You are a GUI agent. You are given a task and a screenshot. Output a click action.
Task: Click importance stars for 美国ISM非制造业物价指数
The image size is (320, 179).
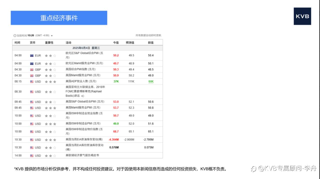(50, 132)
